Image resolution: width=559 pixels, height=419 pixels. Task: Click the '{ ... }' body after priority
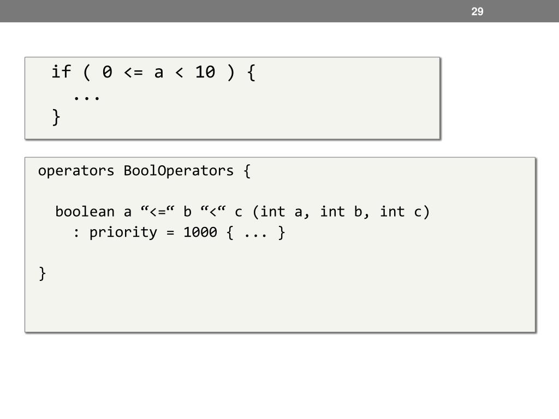coord(255,232)
